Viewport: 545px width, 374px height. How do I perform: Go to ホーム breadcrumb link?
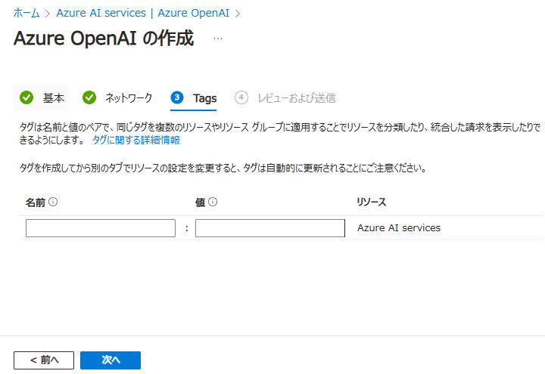click(x=26, y=13)
